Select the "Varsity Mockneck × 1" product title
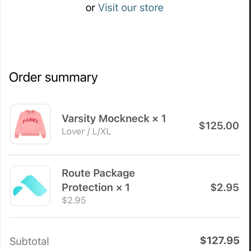Image resolution: width=251 pixels, height=251 pixels. pos(114,118)
